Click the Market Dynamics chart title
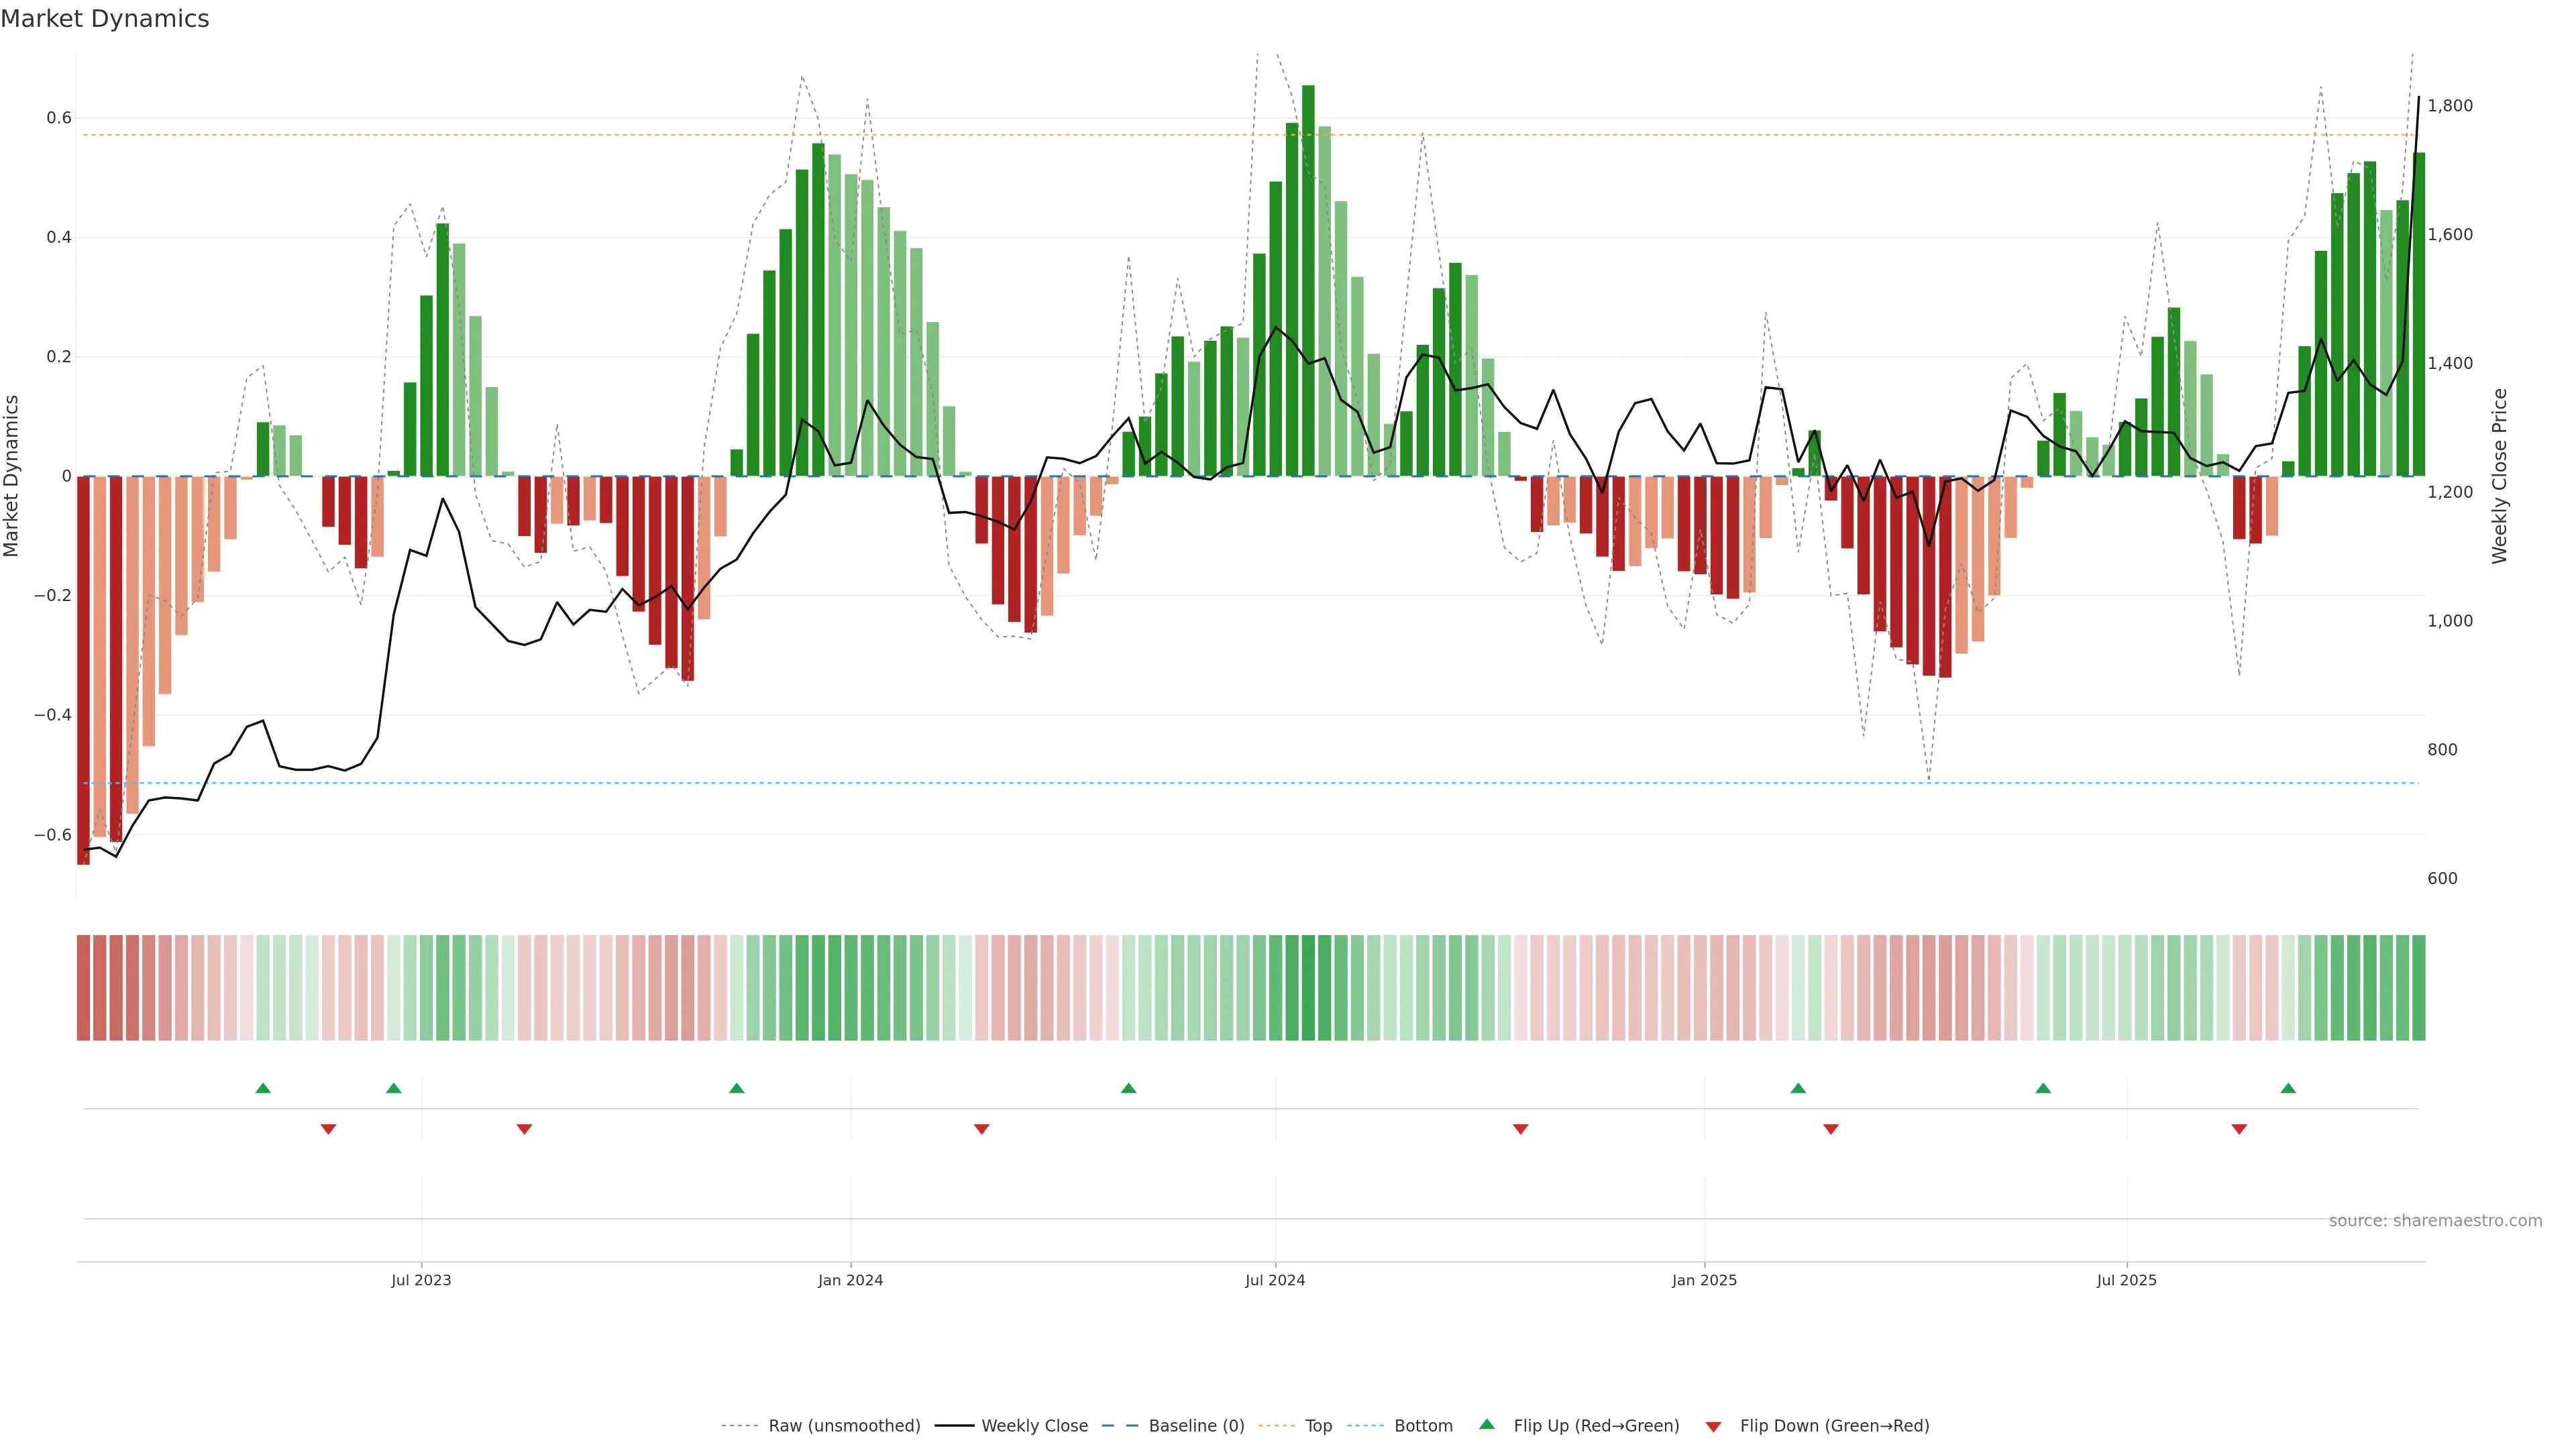Viewport: 2576px width, 1449px height. point(105,19)
